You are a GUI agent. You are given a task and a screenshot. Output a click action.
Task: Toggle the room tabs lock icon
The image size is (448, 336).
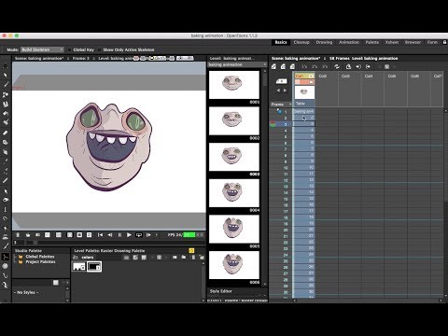444,42
